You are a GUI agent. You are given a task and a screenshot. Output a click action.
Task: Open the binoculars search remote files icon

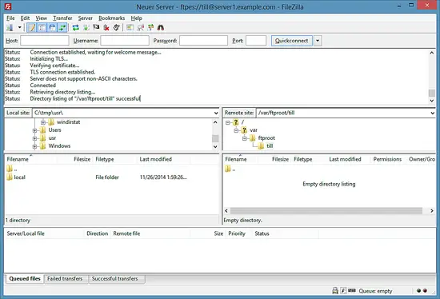(161, 27)
